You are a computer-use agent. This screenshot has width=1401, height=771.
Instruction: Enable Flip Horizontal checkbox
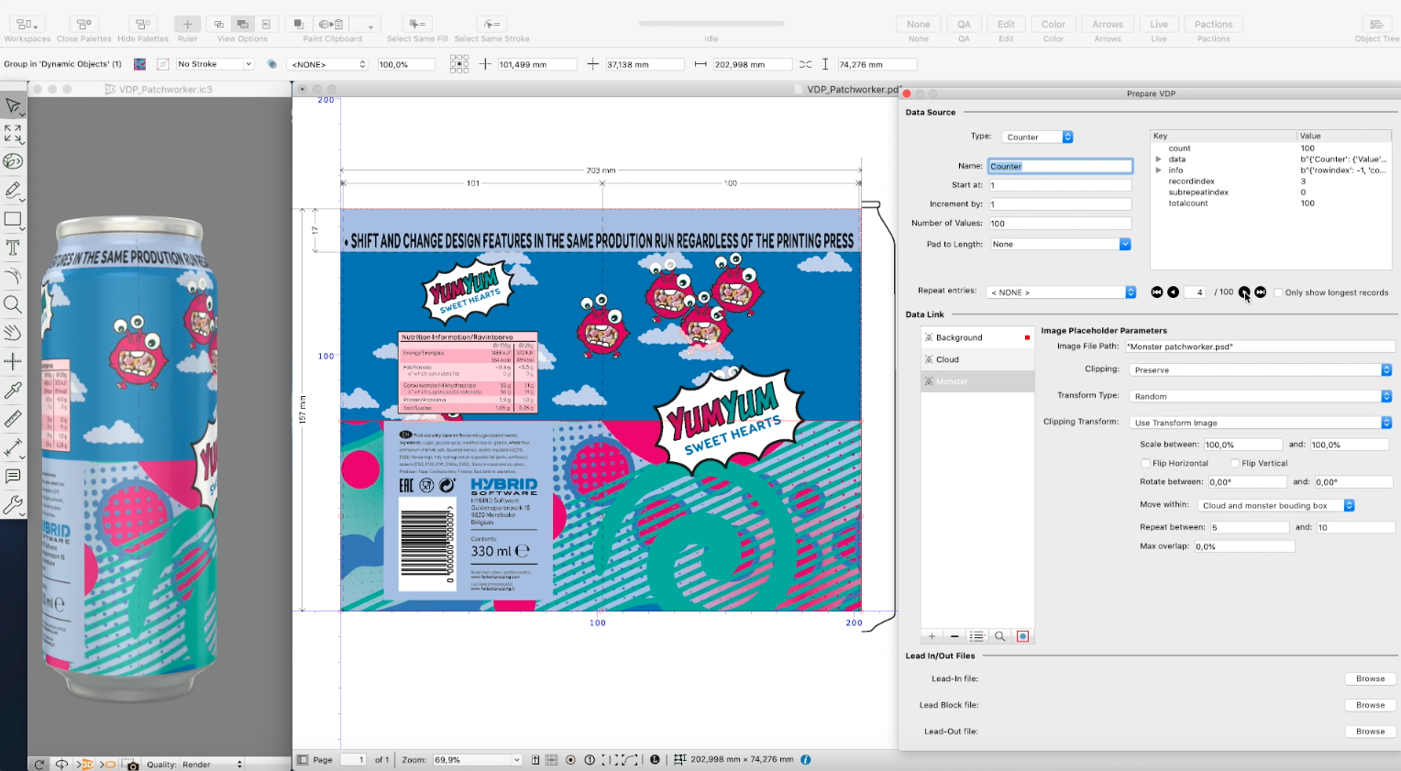pyautogui.click(x=1146, y=464)
